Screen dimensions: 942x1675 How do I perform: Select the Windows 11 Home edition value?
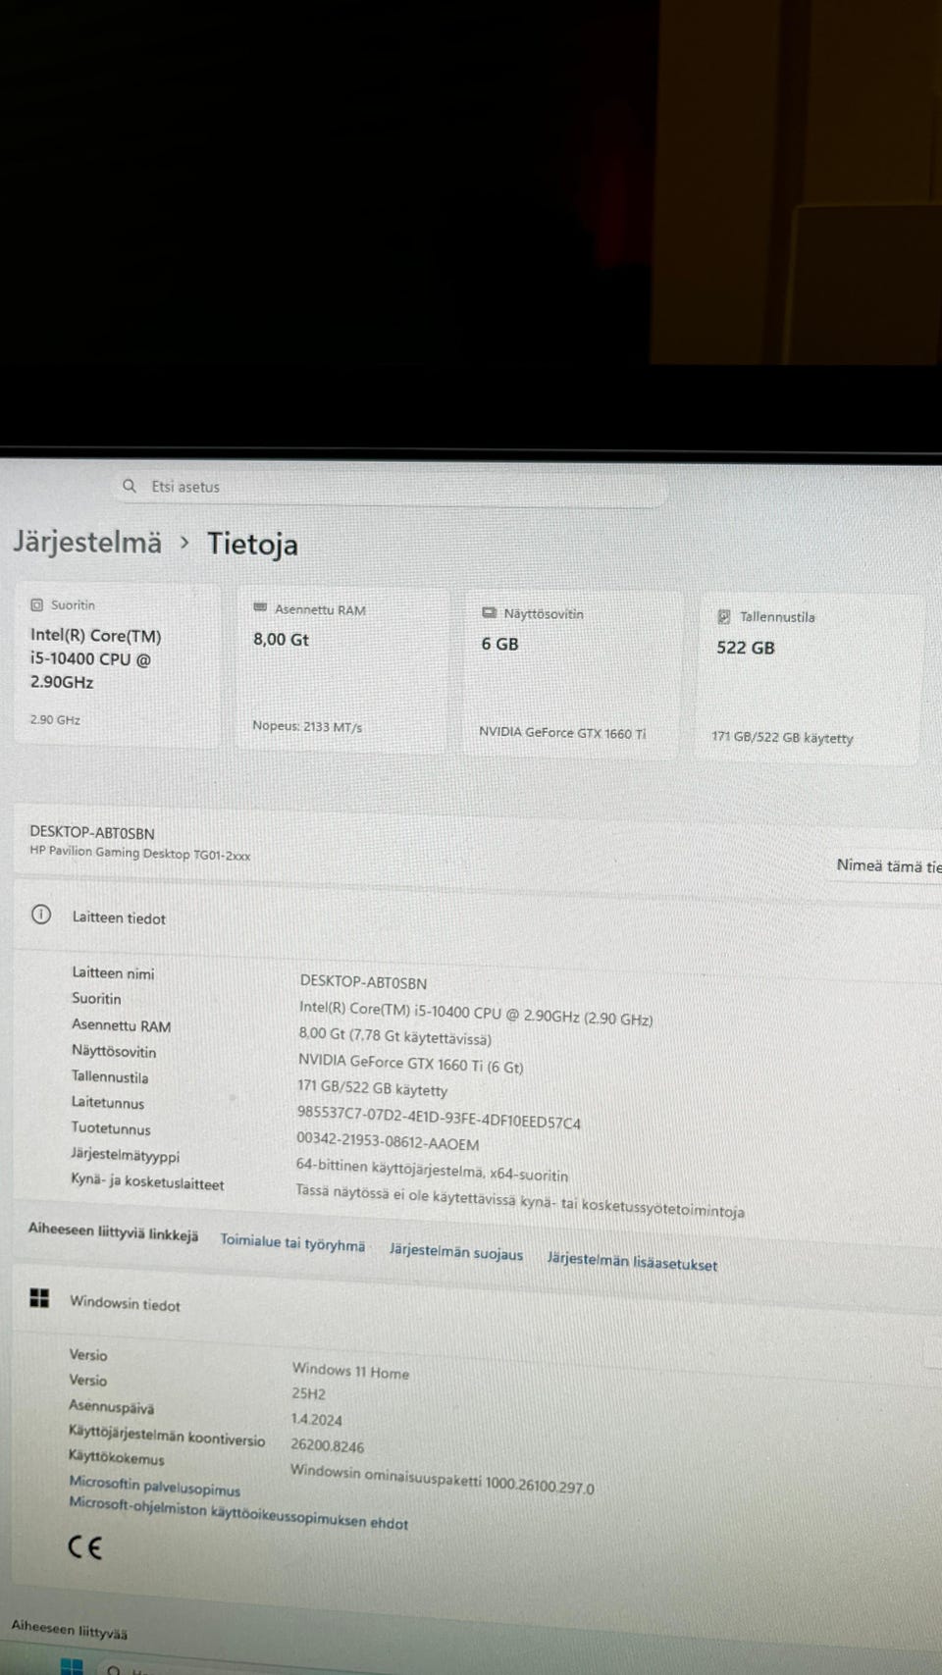click(350, 1371)
